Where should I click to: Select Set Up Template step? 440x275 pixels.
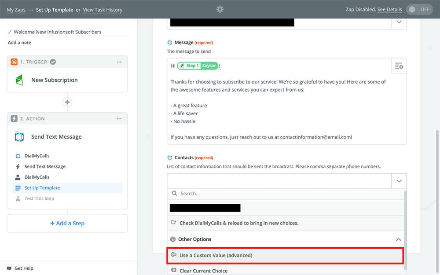pyautogui.click(x=42, y=188)
